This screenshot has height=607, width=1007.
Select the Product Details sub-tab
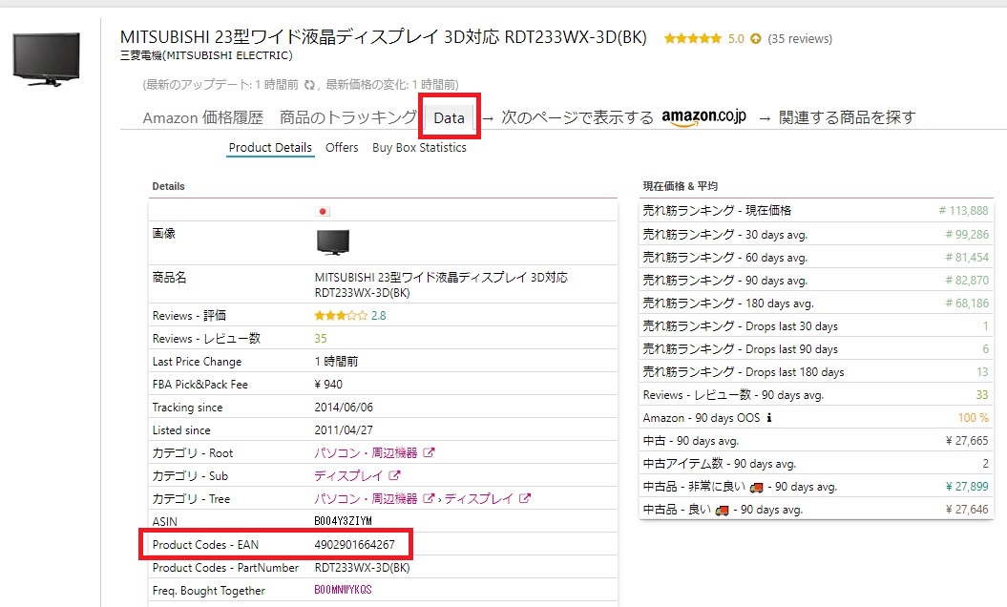tap(270, 147)
